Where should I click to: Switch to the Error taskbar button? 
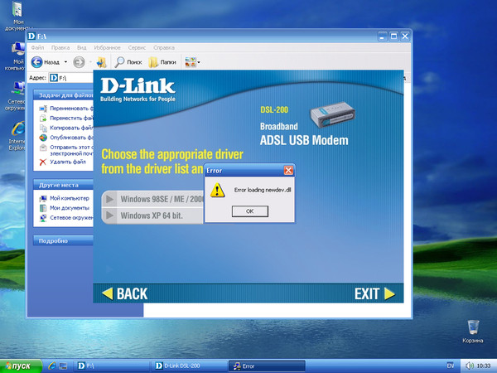pyautogui.click(x=267, y=366)
